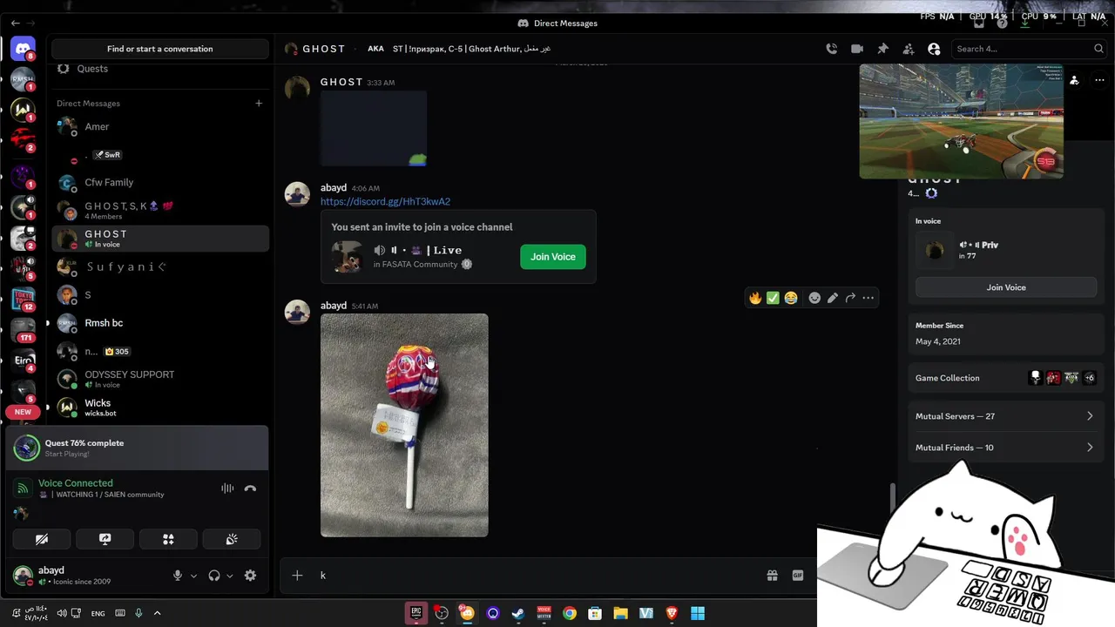Open the lollipop image attachment
The image size is (1115, 627).
pyautogui.click(x=404, y=425)
